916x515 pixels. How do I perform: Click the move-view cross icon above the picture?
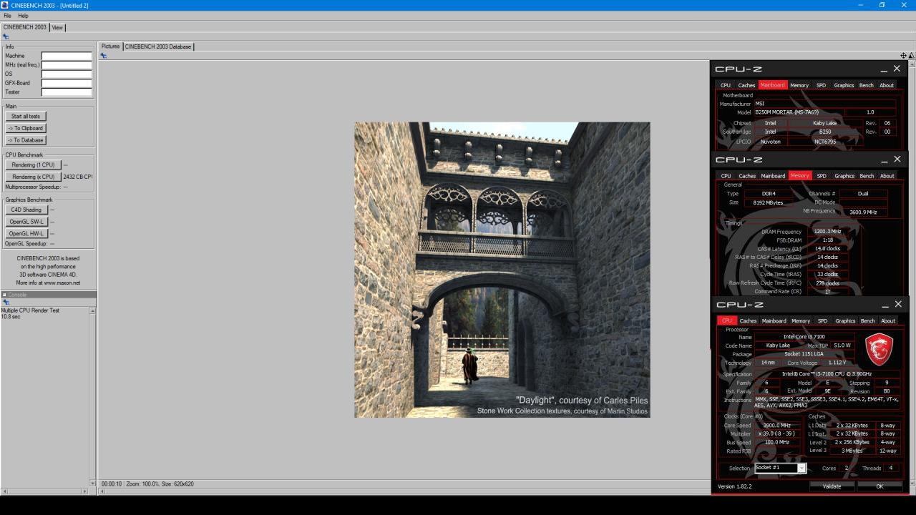pyautogui.click(x=904, y=56)
